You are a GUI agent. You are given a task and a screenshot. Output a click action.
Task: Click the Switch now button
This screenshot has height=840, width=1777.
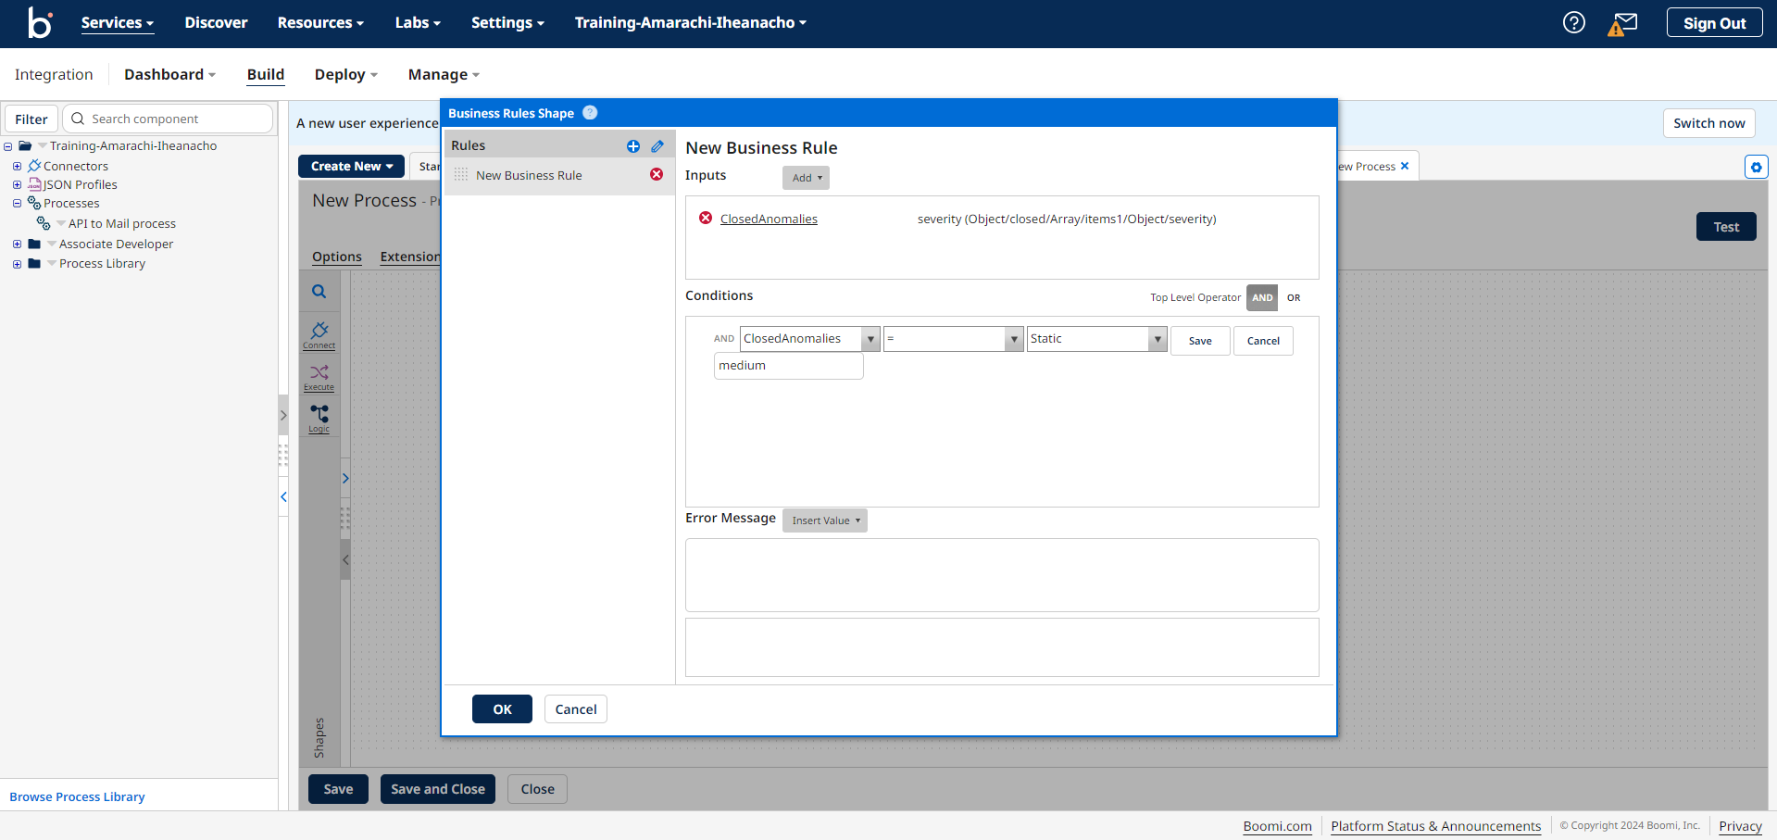click(1708, 123)
